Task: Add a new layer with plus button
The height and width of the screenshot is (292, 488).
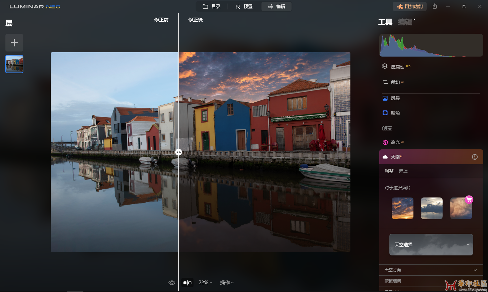Action: 14,43
